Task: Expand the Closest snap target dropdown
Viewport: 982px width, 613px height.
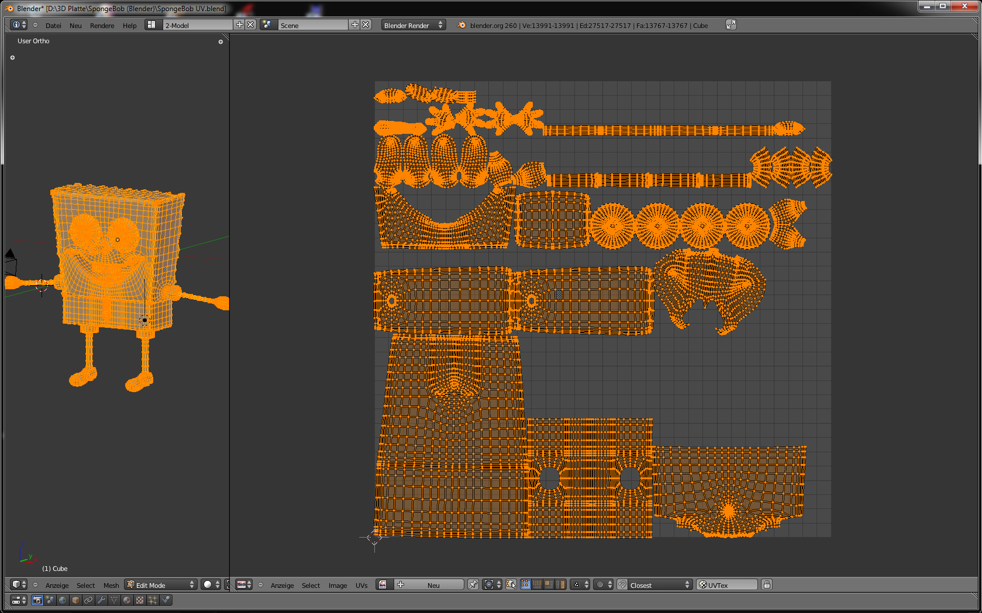Action: [660, 584]
